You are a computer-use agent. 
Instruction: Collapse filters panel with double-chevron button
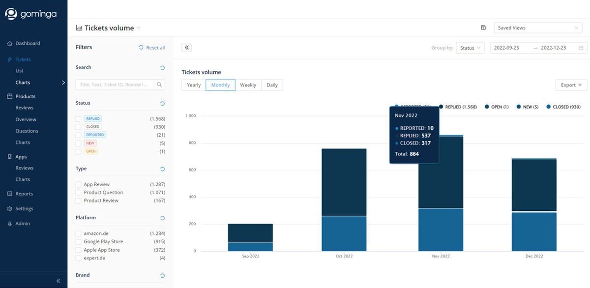point(187,48)
